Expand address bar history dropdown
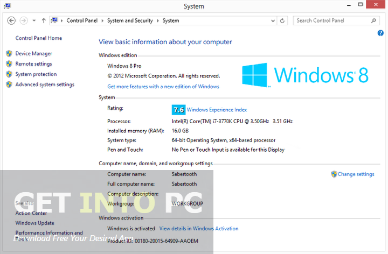Image resolution: width=388 pixels, height=254 pixels. click(x=273, y=21)
